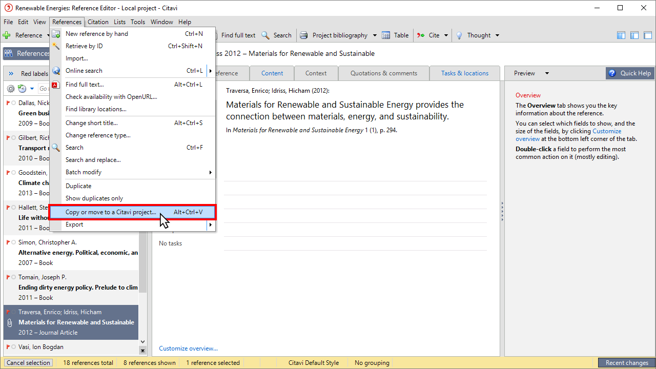Open the Preview pane dropdown arrow

(x=547, y=73)
